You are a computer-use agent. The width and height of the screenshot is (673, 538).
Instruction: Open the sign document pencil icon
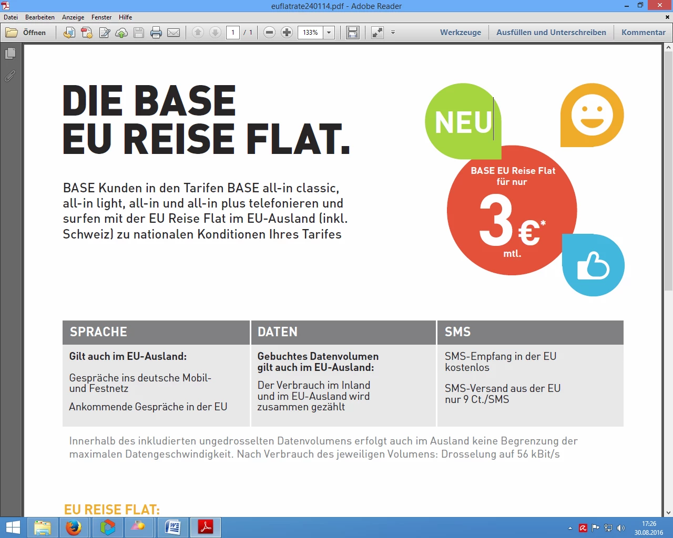coord(104,33)
